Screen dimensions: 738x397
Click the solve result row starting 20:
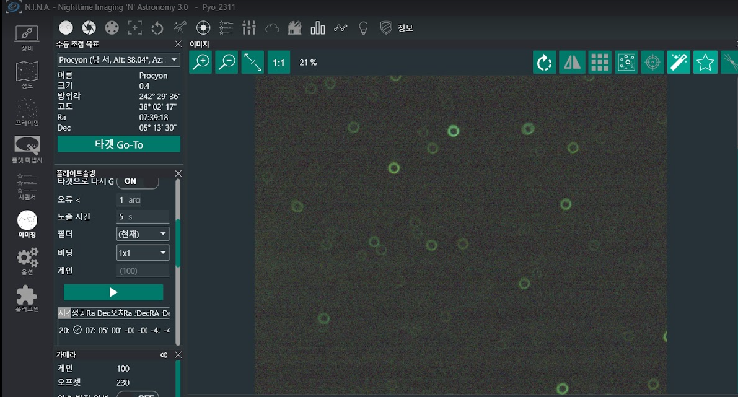pyautogui.click(x=113, y=330)
